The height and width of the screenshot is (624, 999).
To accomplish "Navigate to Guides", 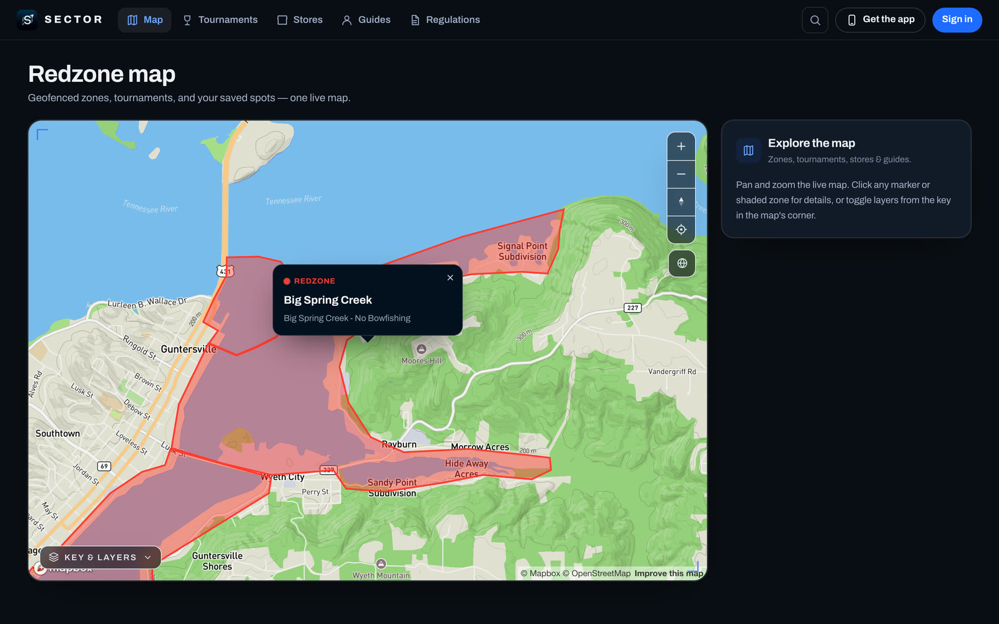I will tap(366, 20).
